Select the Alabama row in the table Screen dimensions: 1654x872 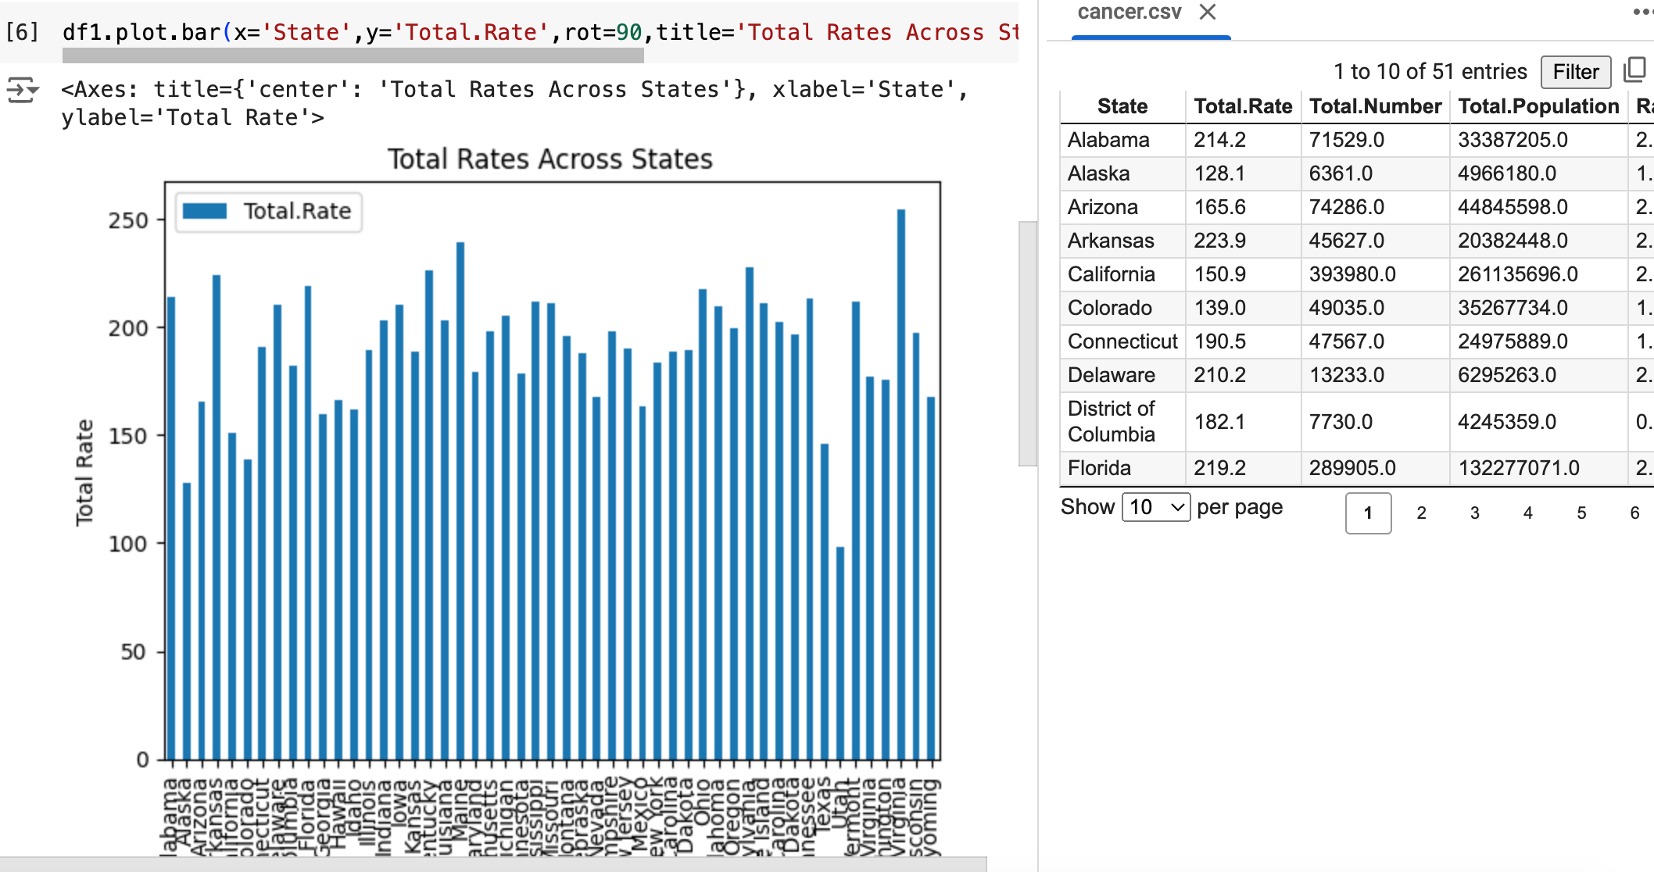click(x=1122, y=140)
